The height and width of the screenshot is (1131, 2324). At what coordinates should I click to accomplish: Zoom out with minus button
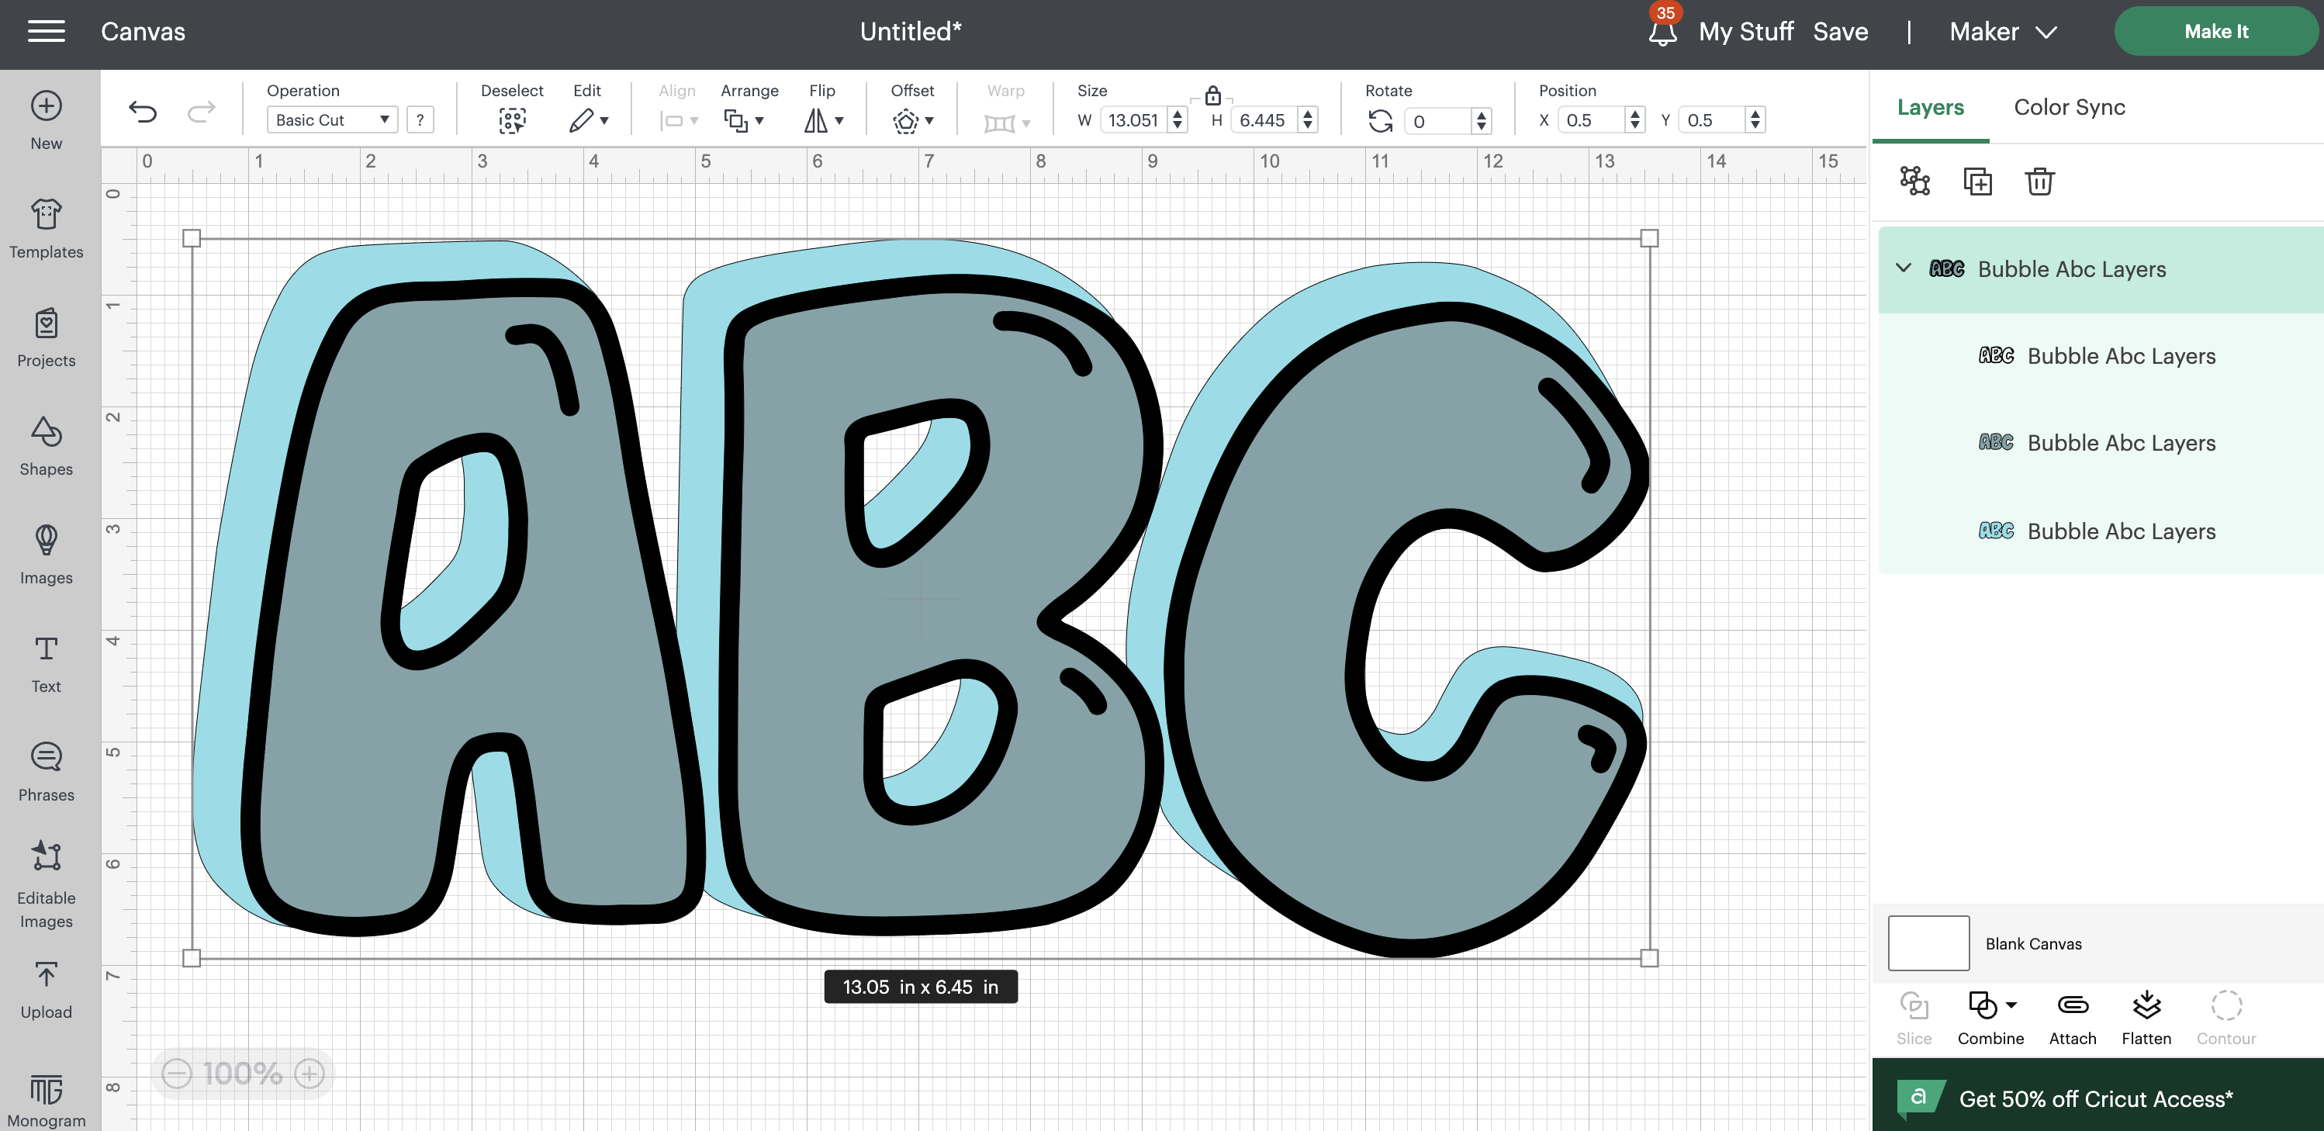177,1074
